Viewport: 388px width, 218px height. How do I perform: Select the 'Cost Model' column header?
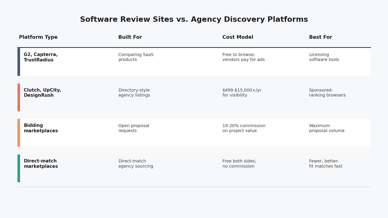[238, 37]
